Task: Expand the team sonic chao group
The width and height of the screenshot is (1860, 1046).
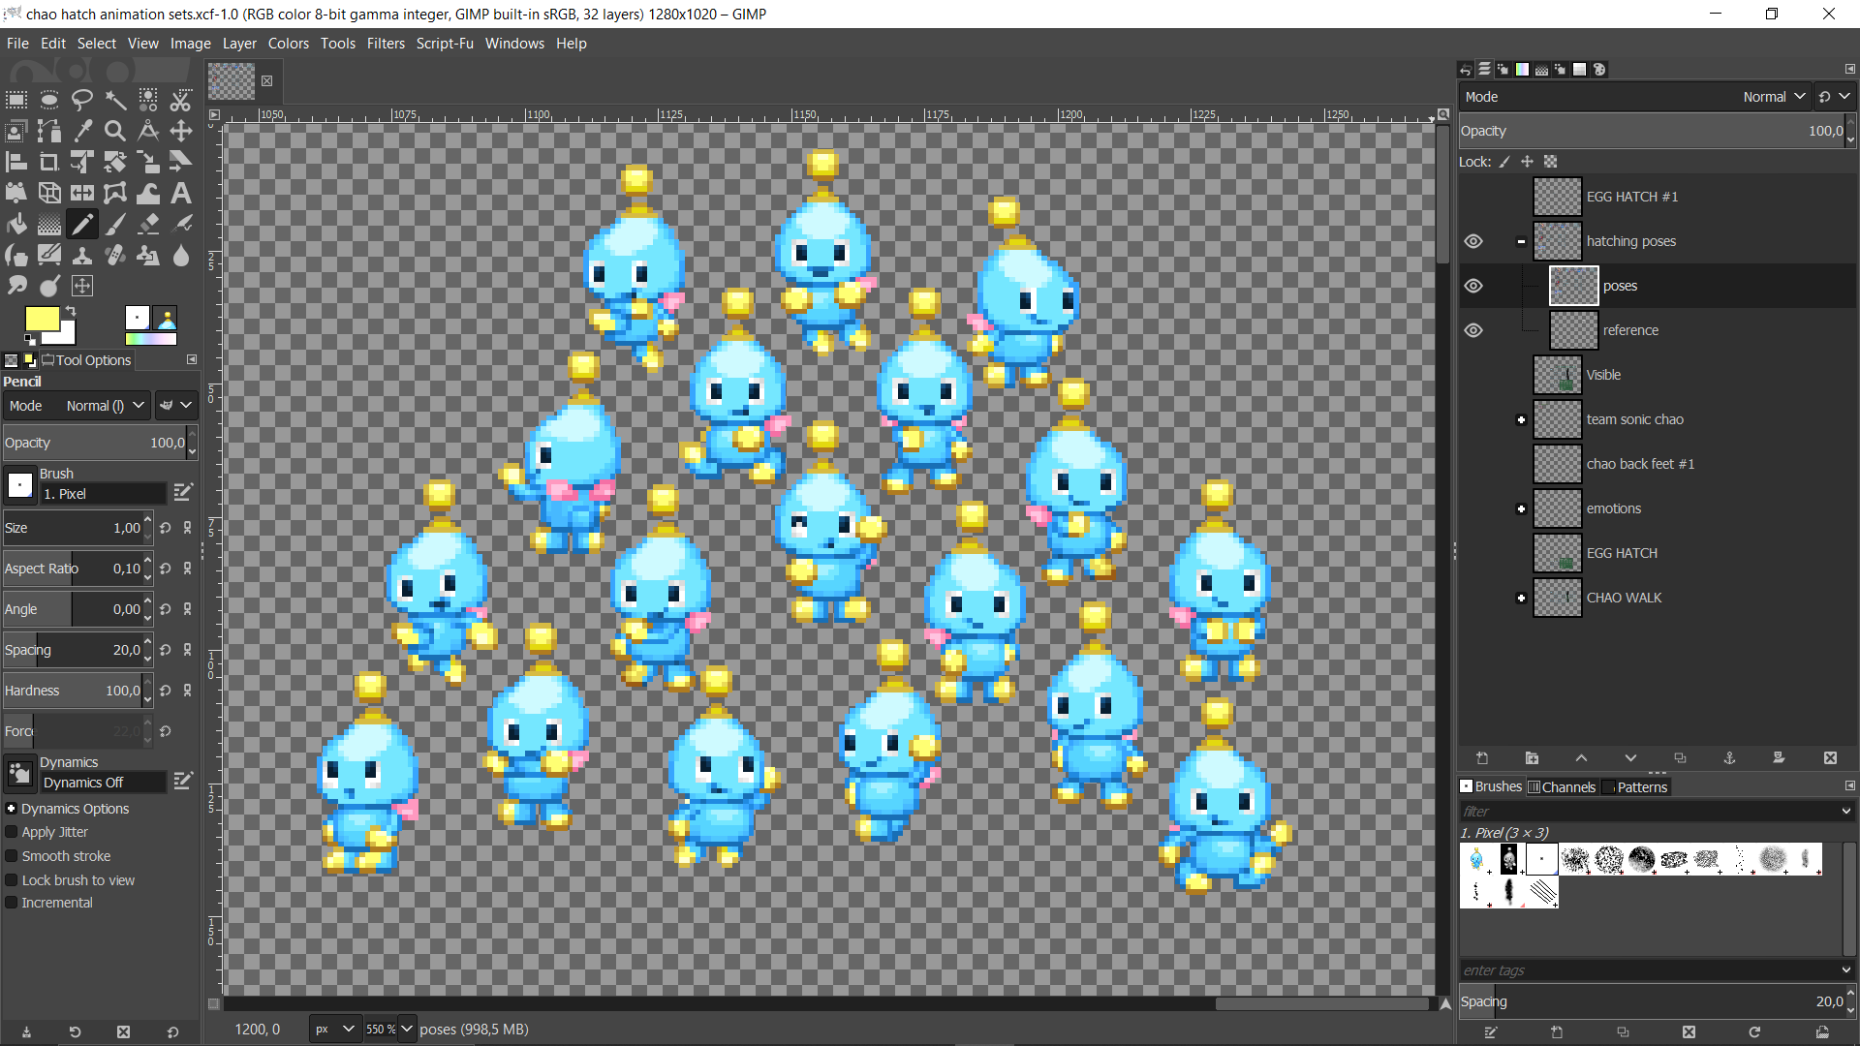Action: [x=1521, y=419]
